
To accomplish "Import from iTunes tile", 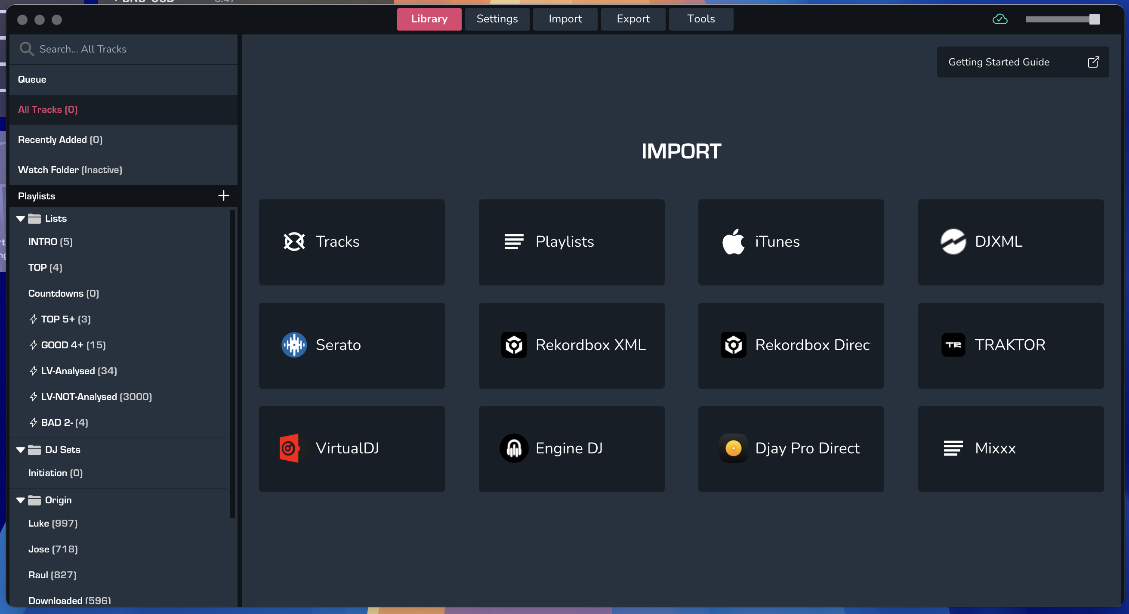I will [791, 242].
